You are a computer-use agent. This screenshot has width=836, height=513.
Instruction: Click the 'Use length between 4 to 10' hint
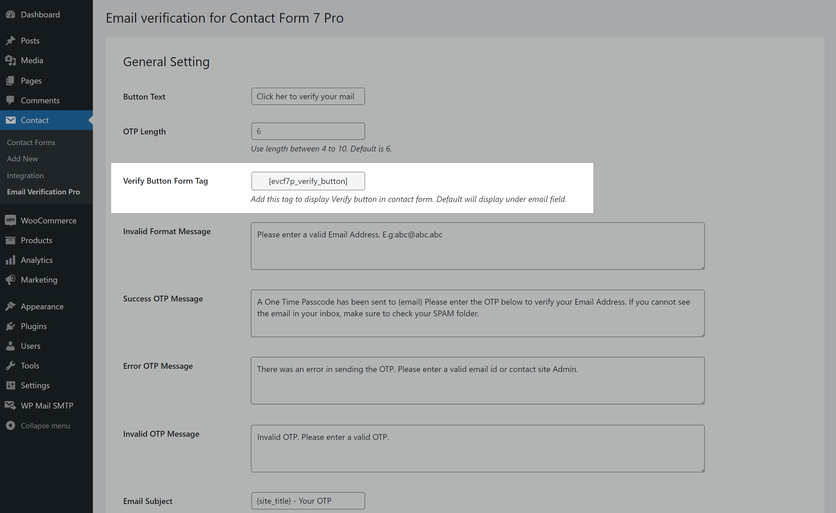[321, 149]
